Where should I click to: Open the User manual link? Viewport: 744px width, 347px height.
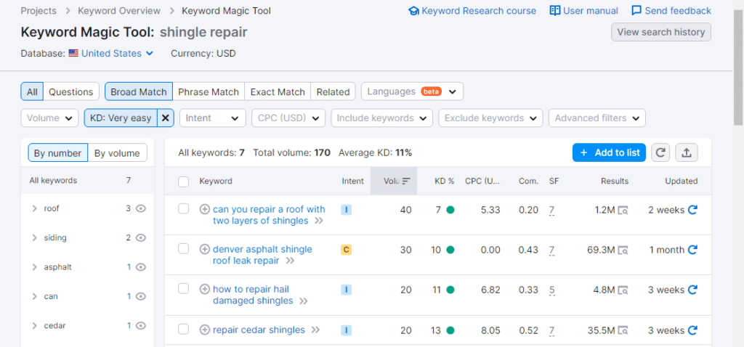coord(583,10)
